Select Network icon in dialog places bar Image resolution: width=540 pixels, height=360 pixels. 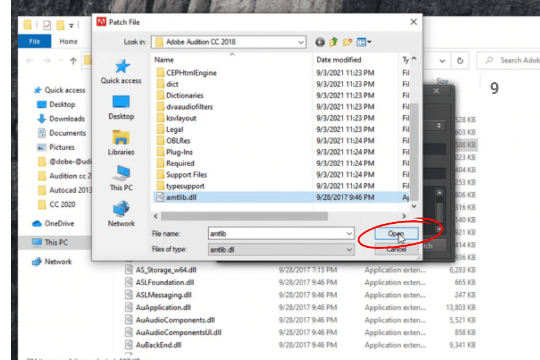point(121,214)
